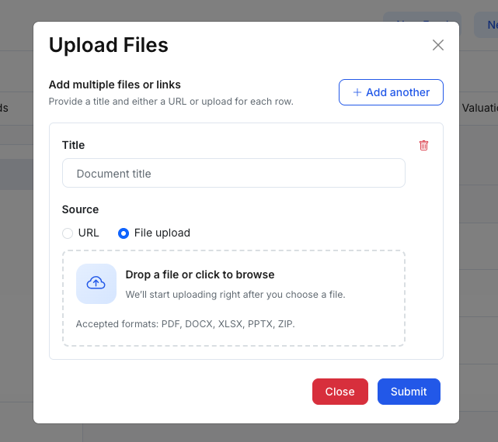Close the Upload Files dialog with X icon
498x442 pixels.
pyautogui.click(x=438, y=45)
